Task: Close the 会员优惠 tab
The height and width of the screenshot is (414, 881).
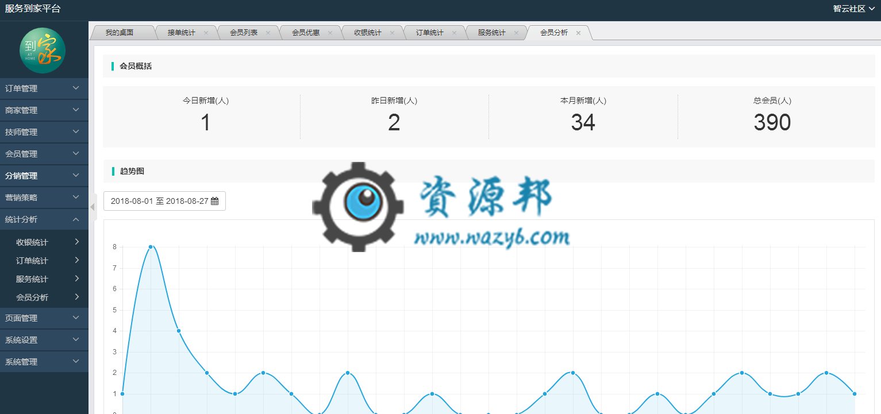Action: pyautogui.click(x=330, y=33)
